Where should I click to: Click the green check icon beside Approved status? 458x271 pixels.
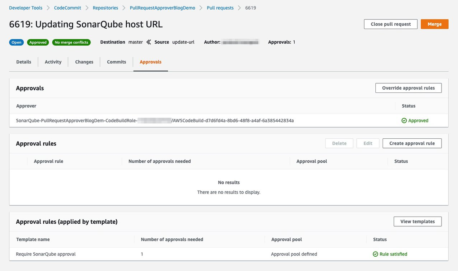tap(404, 120)
